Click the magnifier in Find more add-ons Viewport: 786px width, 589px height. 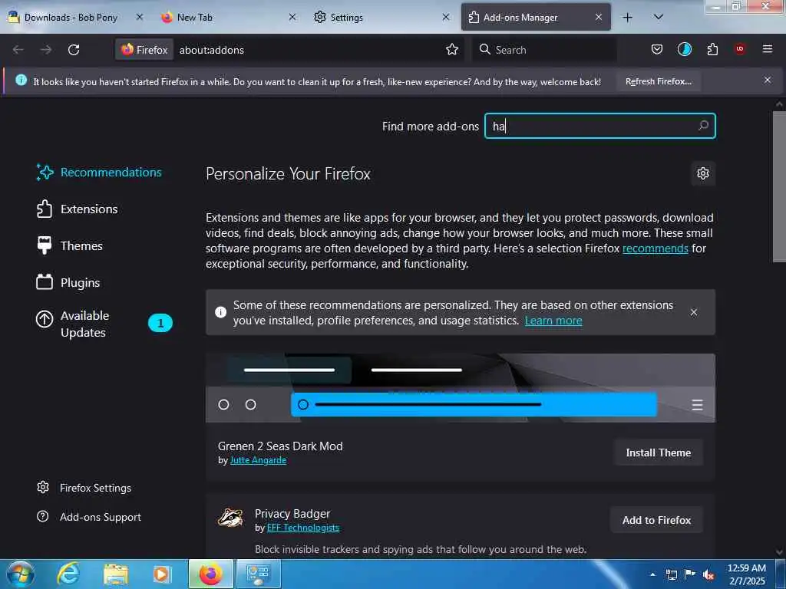(703, 126)
